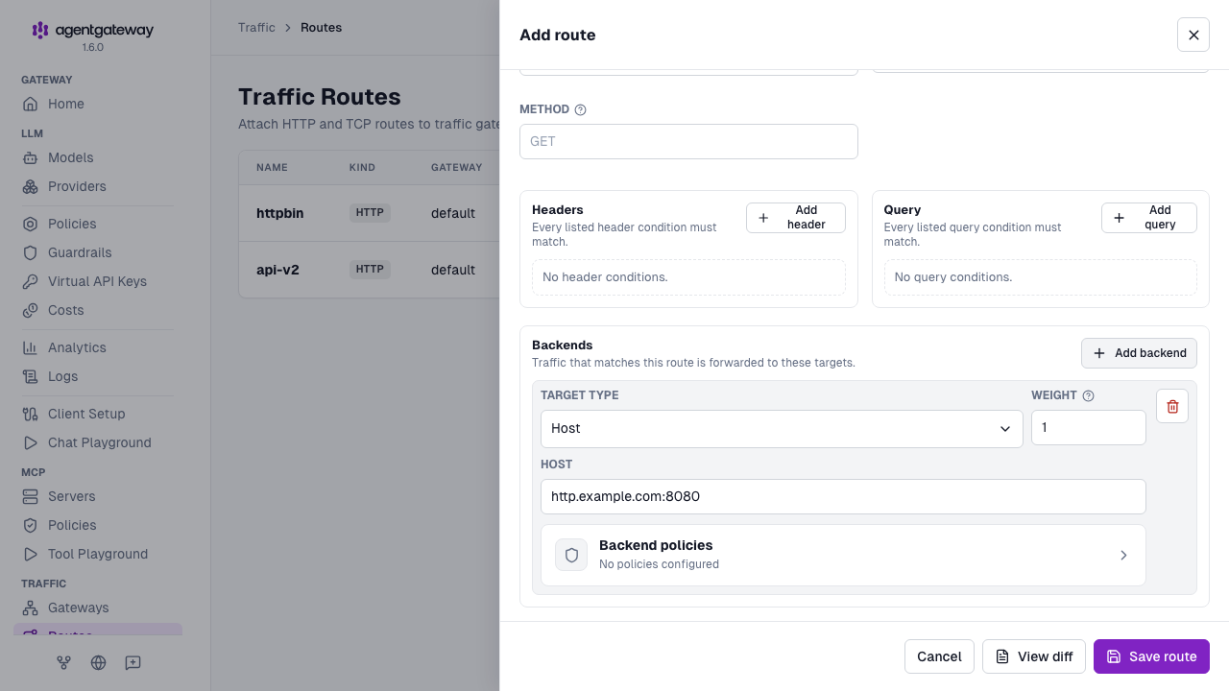Focus the WEIGHT input field

pos(1089,428)
